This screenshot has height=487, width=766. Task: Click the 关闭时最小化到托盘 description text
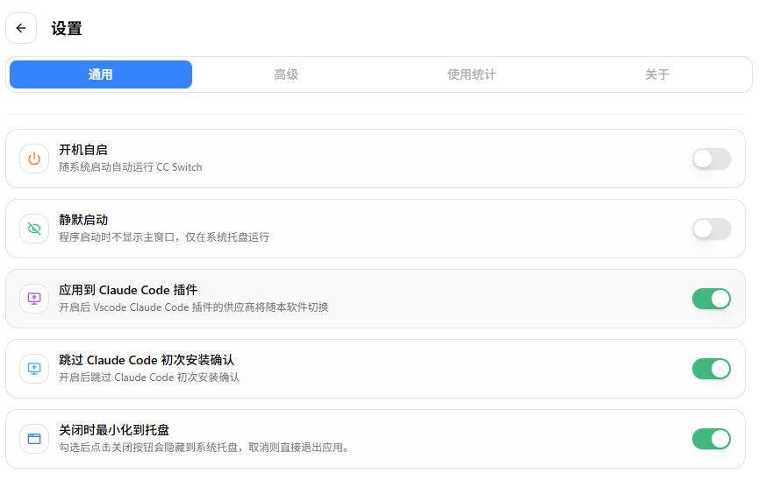click(x=204, y=448)
